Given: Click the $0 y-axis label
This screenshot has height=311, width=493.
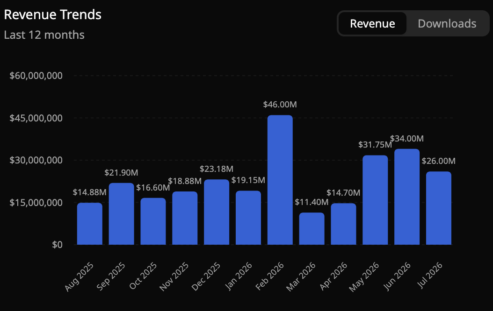Looking at the screenshot, I should (x=57, y=245).
